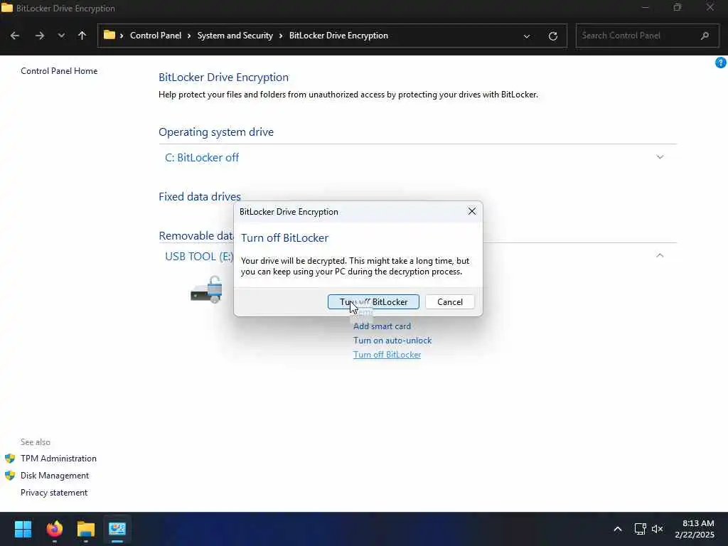This screenshot has width=728, height=546.
Task: Click the System and Security breadcrumb
Action: coord(235,36)
